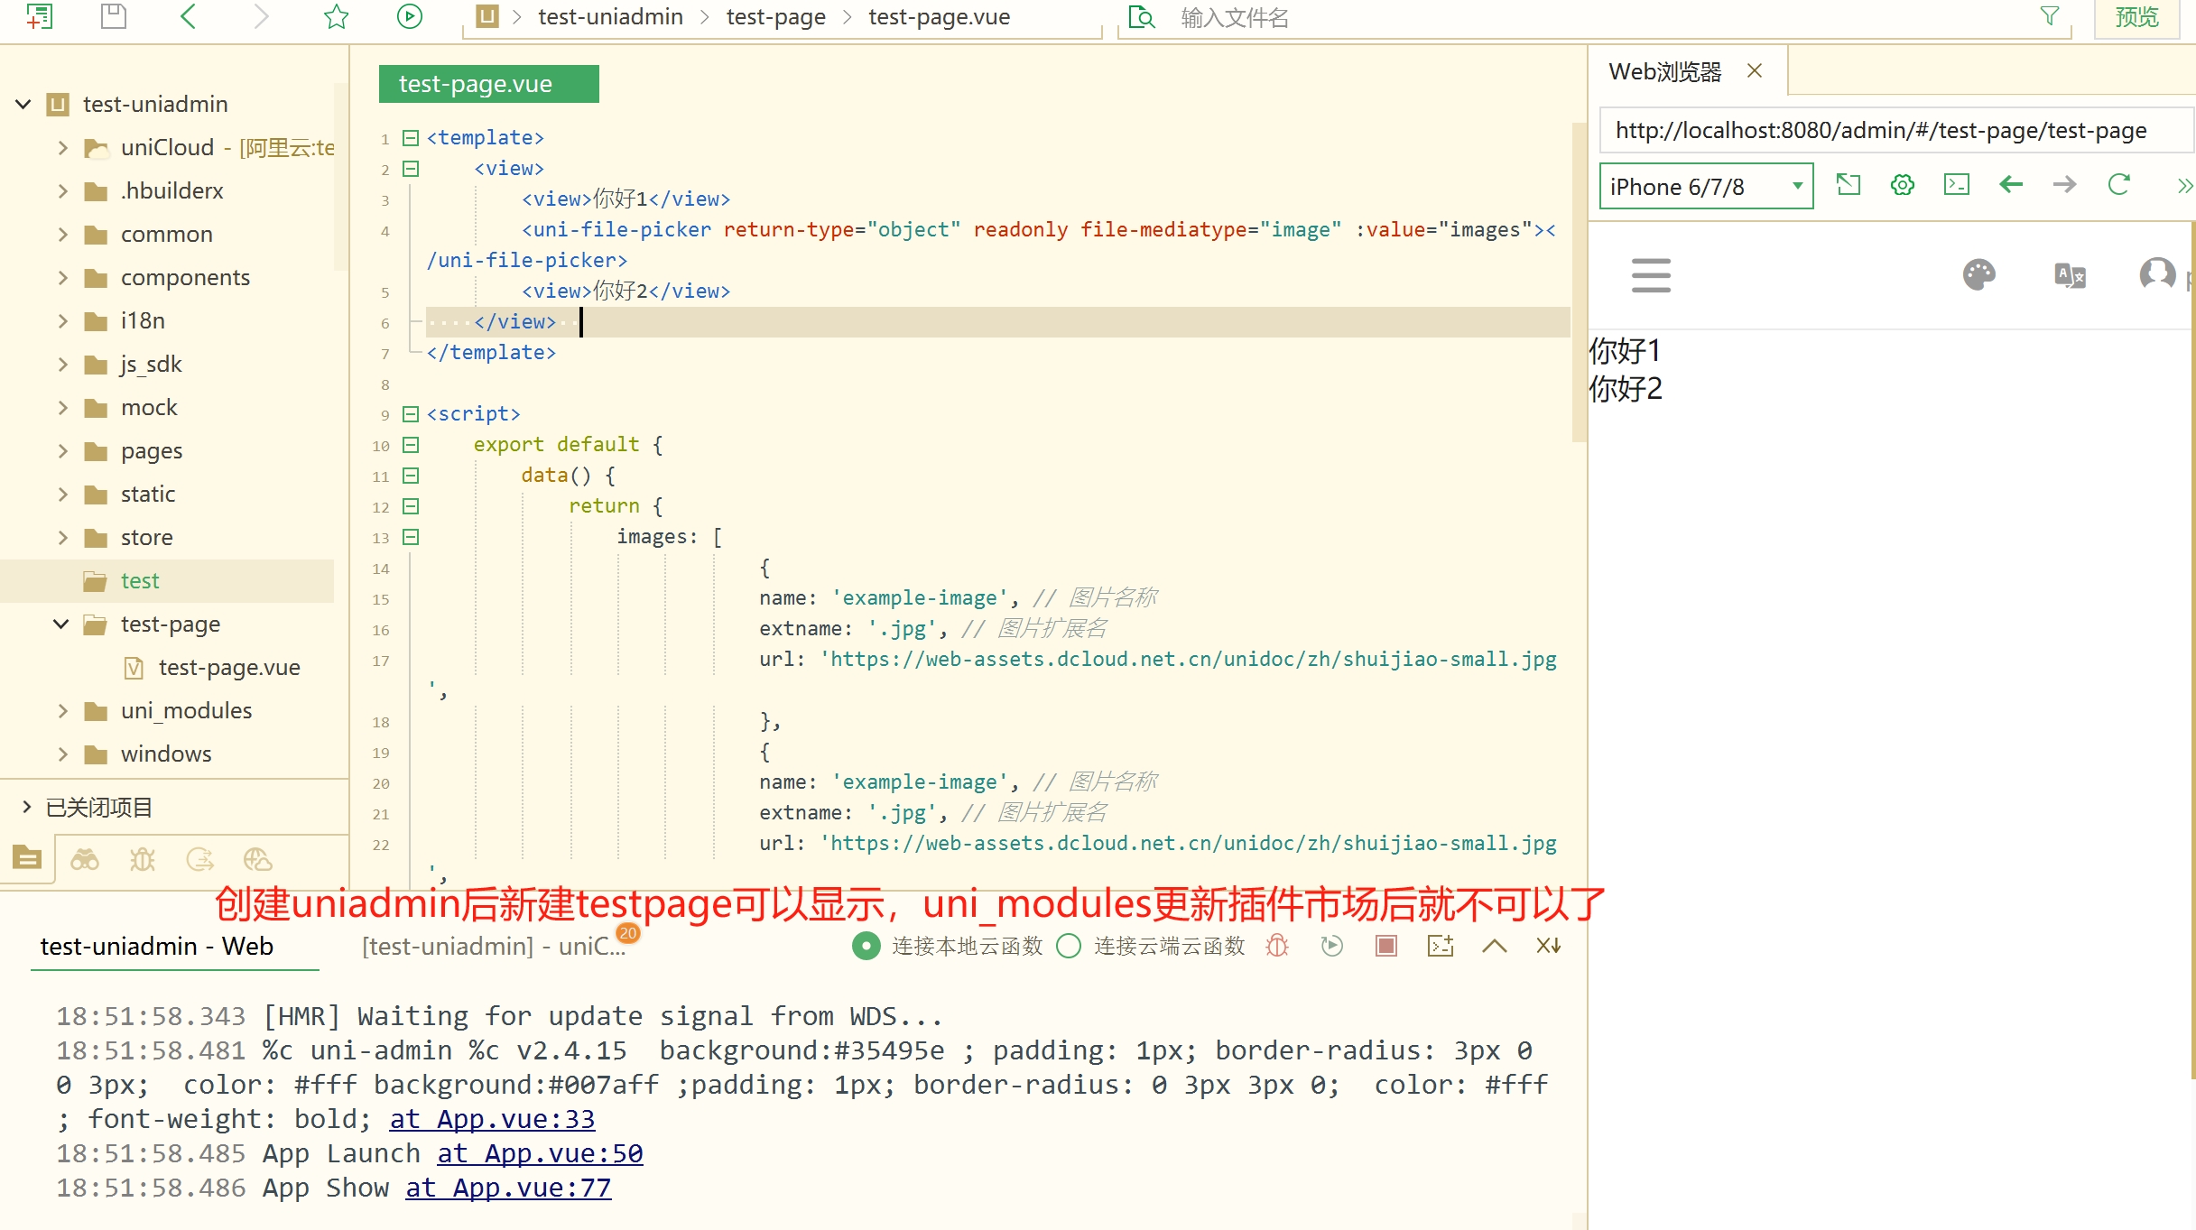Click the bookmark star icon in toolbar

point(337,16)
